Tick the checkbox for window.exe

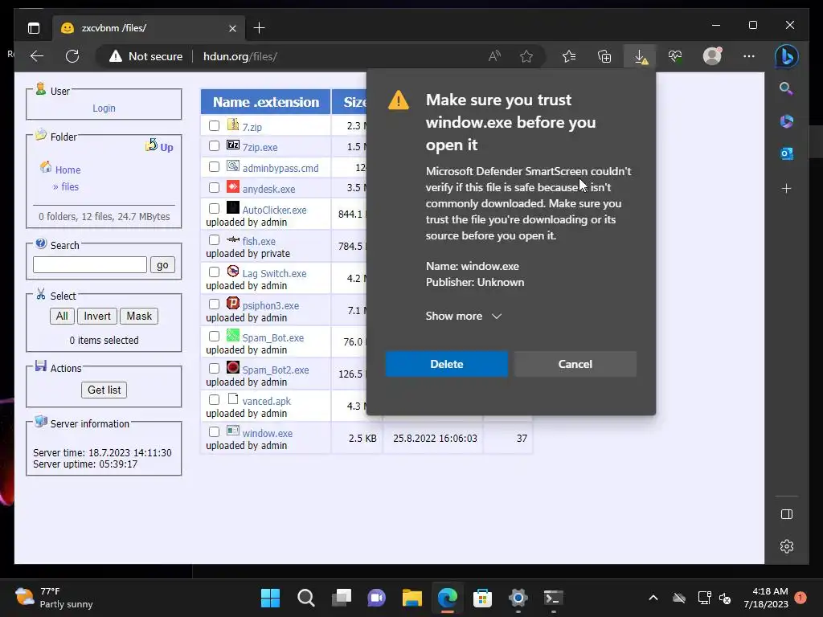214,431
